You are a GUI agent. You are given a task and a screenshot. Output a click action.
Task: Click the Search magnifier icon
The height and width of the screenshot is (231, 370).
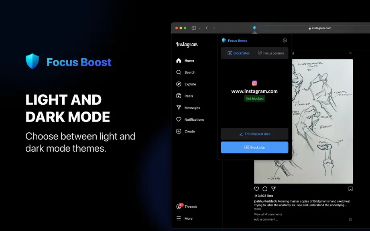pos(179,72)
